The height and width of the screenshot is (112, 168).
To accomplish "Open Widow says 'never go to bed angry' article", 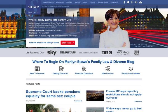I will [124, 110].
